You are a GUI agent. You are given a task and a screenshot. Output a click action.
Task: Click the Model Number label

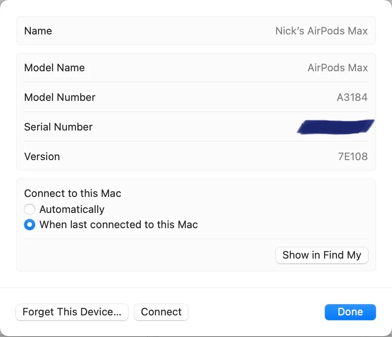60,97
